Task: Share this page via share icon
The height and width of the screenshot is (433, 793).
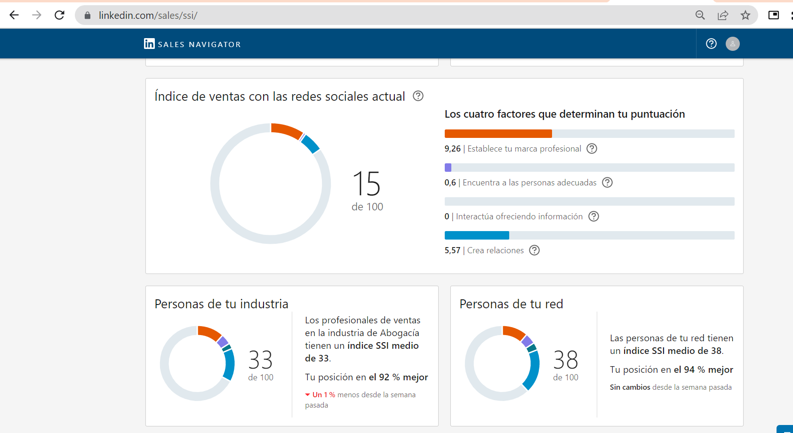Action: (723, 15)
